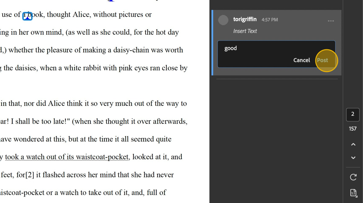Click the username torigriffin in comment
This screenshot has height=203, width=363.
coord(245,19)
